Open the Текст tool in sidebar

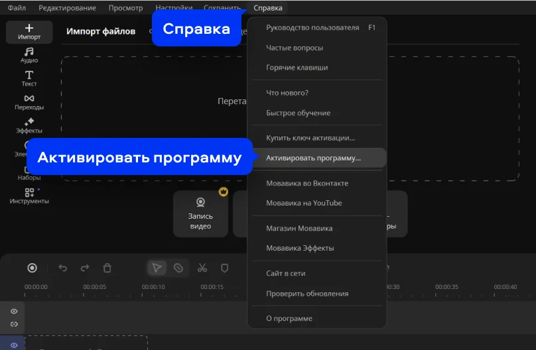[x=29, y=78]
